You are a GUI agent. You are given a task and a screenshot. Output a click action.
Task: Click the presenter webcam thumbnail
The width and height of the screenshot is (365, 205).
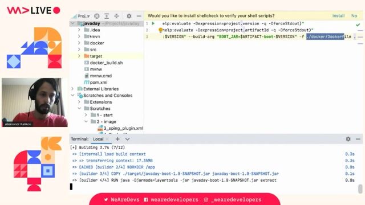(35, 102)
